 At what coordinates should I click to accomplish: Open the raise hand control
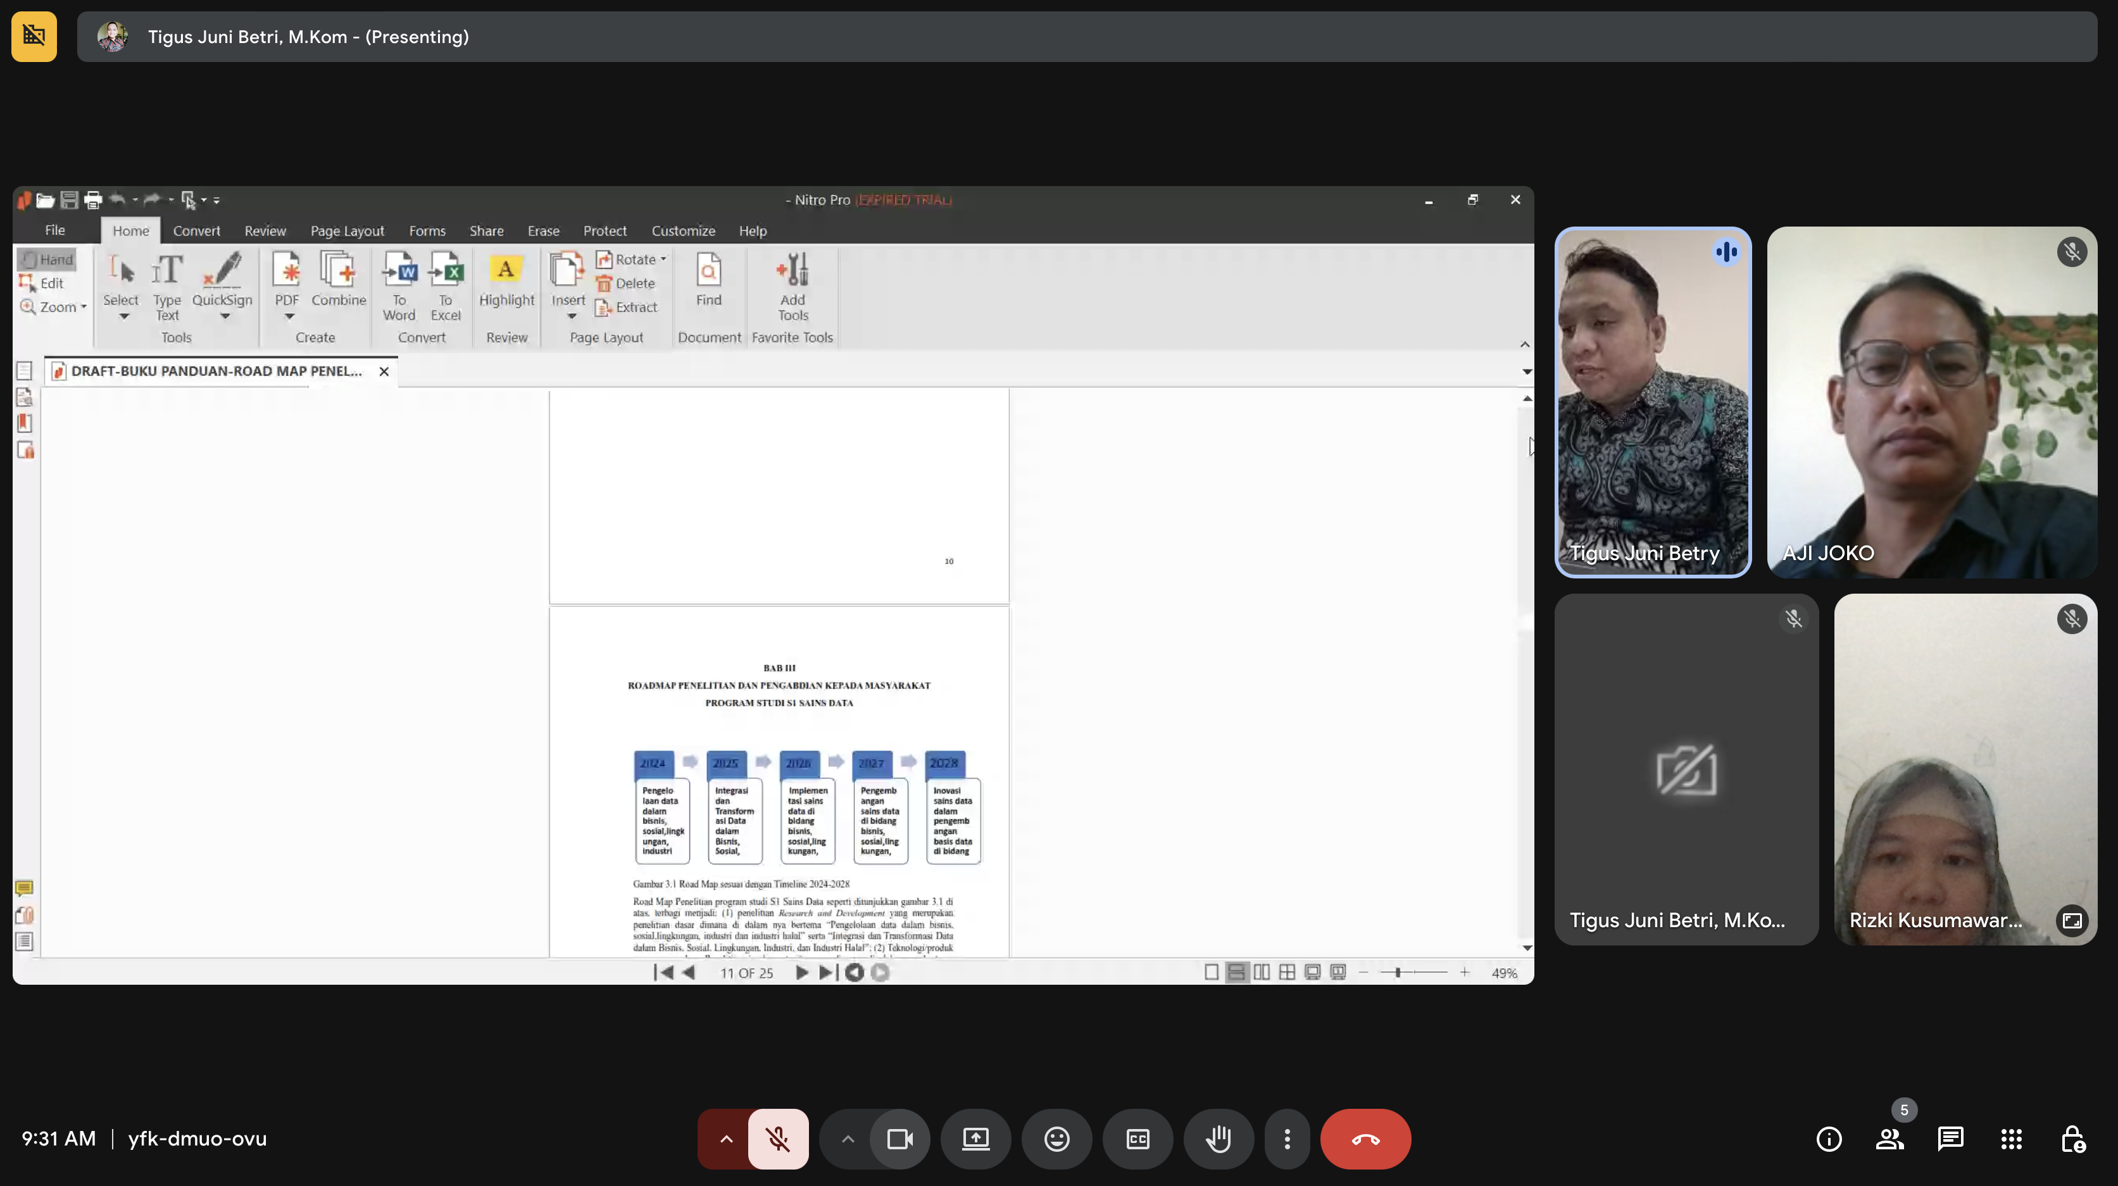pos(1219,1139)
